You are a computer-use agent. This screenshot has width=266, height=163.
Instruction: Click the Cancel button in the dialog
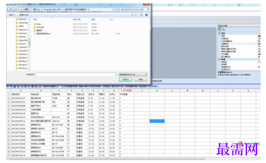[141, 79]
